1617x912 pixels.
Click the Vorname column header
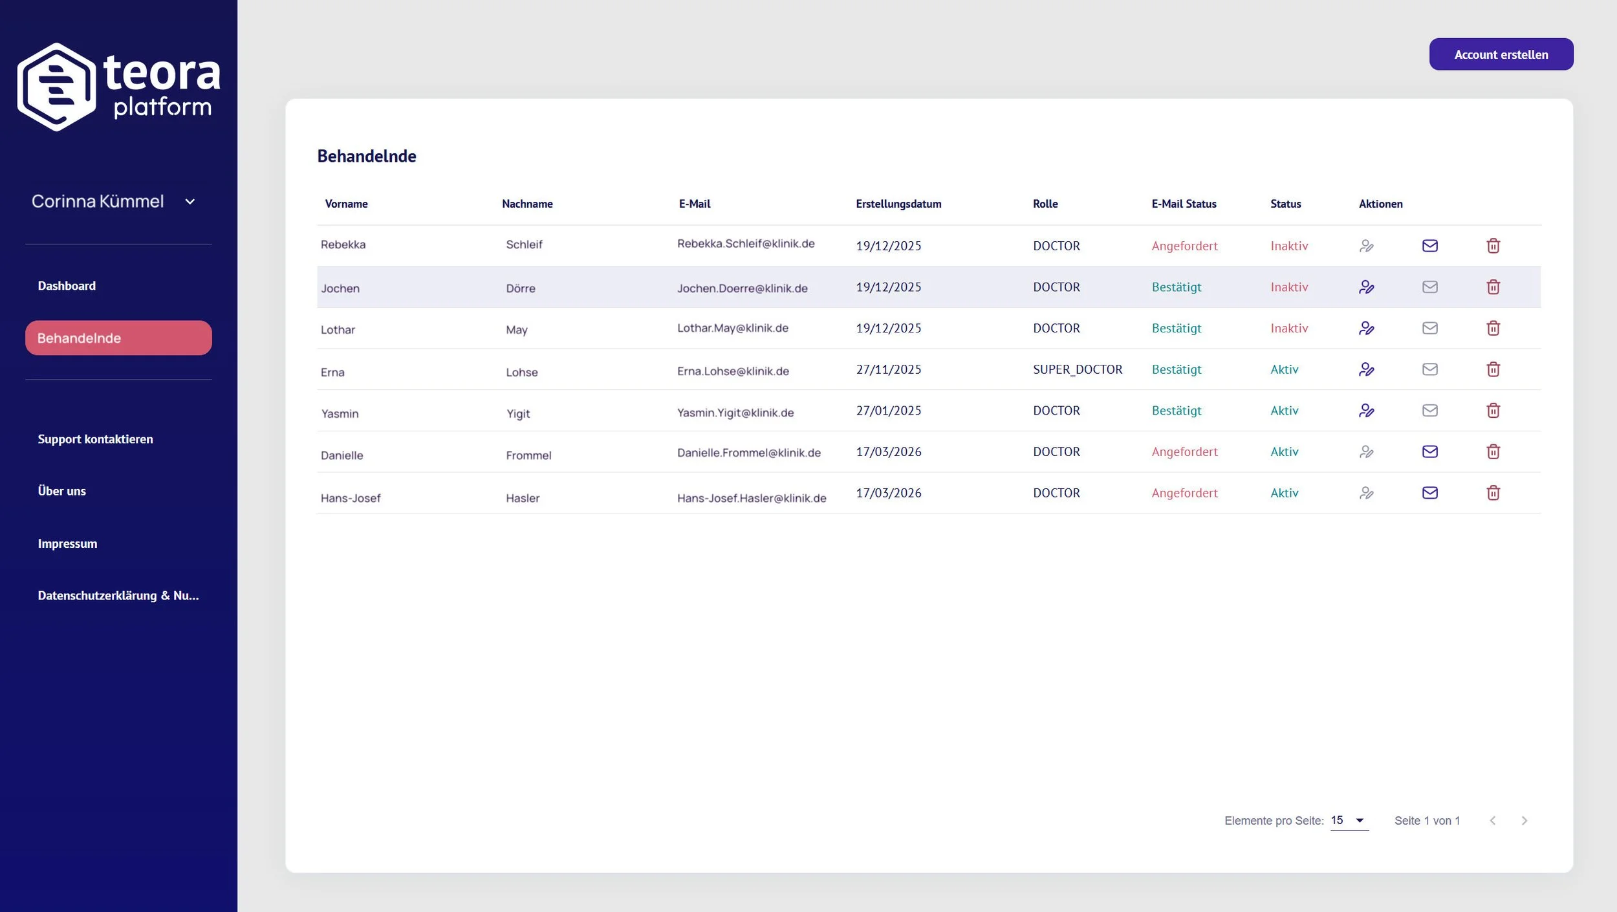(x=346, y=204)
